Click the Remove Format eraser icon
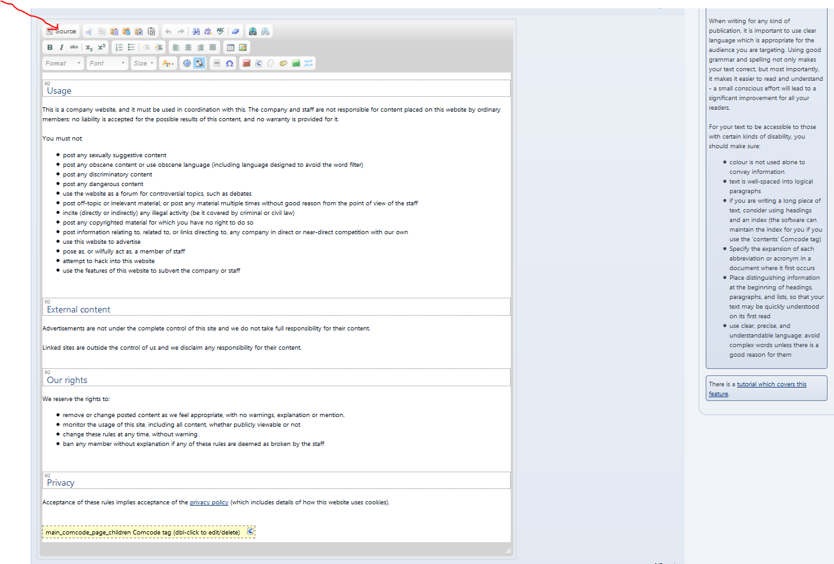This screenshot has width=834, height=564. tap(235, 31)
